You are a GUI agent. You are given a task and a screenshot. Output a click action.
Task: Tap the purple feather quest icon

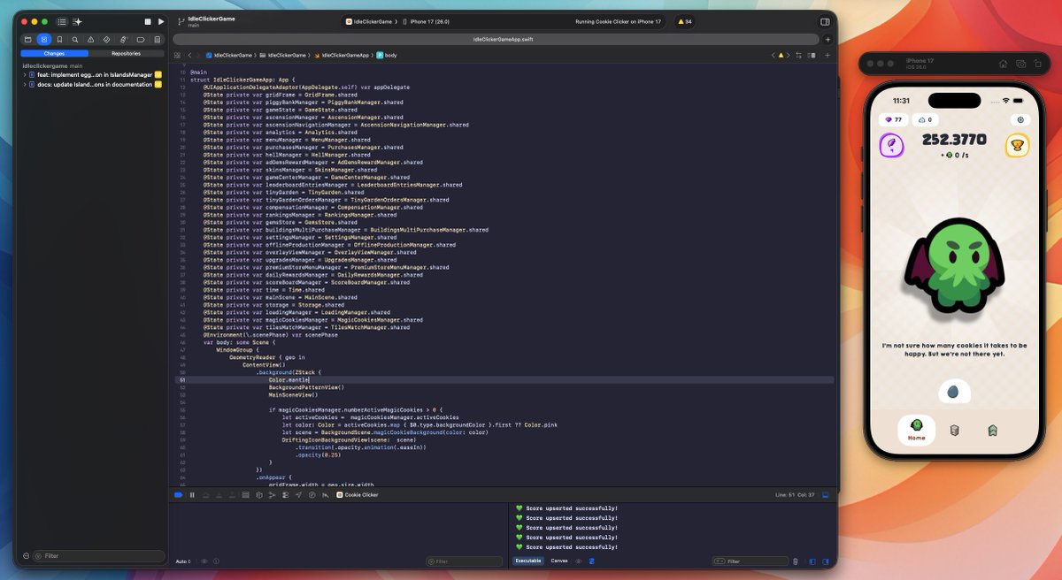click(891, 145)
